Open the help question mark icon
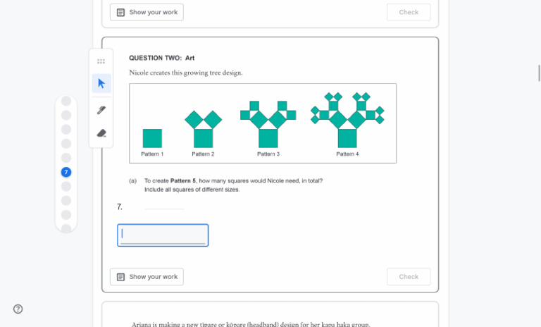 pos(18,309)
